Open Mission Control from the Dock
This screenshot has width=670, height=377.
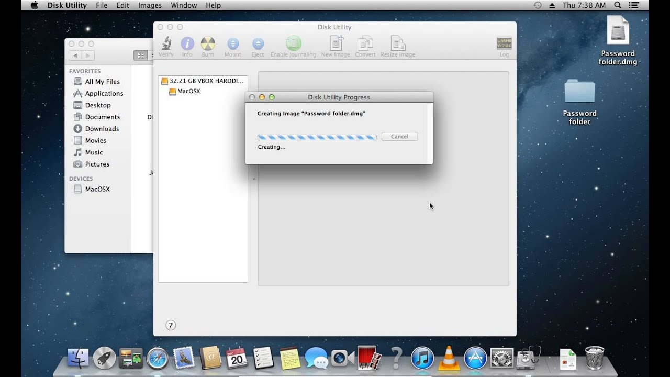(x=131, y=359)
